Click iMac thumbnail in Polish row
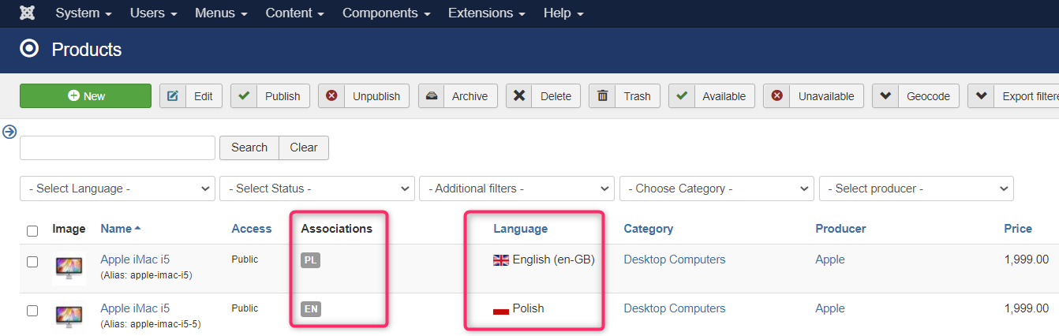 69,316
